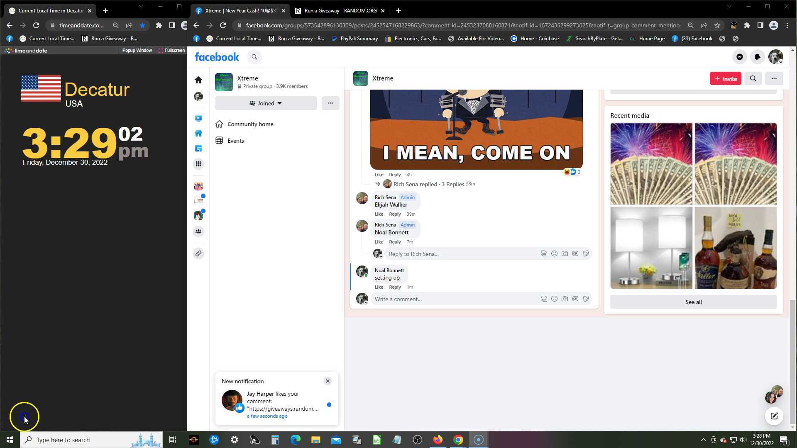Screen dimensions: 797x448
Task: Click the Facebook home icon in sidebar
Action: point(198,80)
